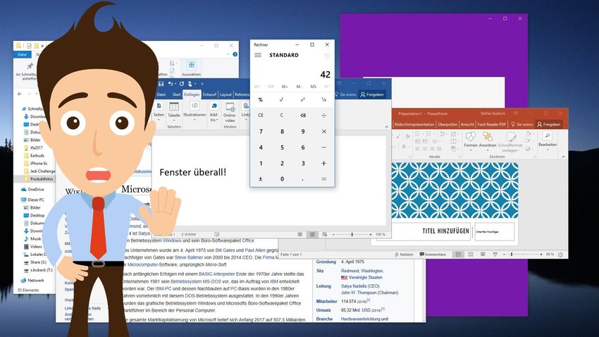599x337 pixels.
Task: Adjust the Word zoom slider
Action: 352,234
